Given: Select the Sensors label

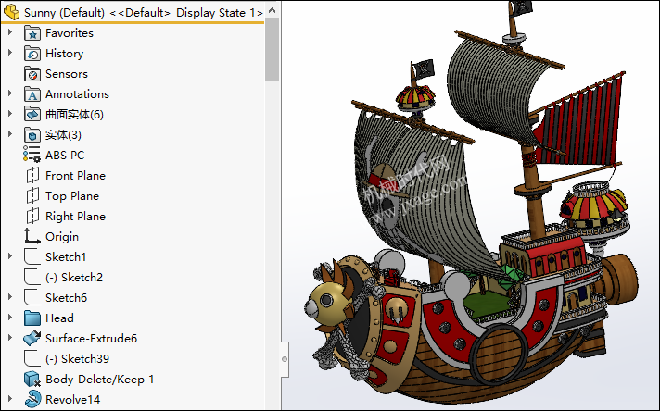Looking at the screenshot, I should pos(67,74).
